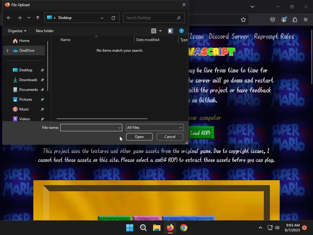Open the view options dropdown arrow
313x235 pixels.
pos(160,31)
